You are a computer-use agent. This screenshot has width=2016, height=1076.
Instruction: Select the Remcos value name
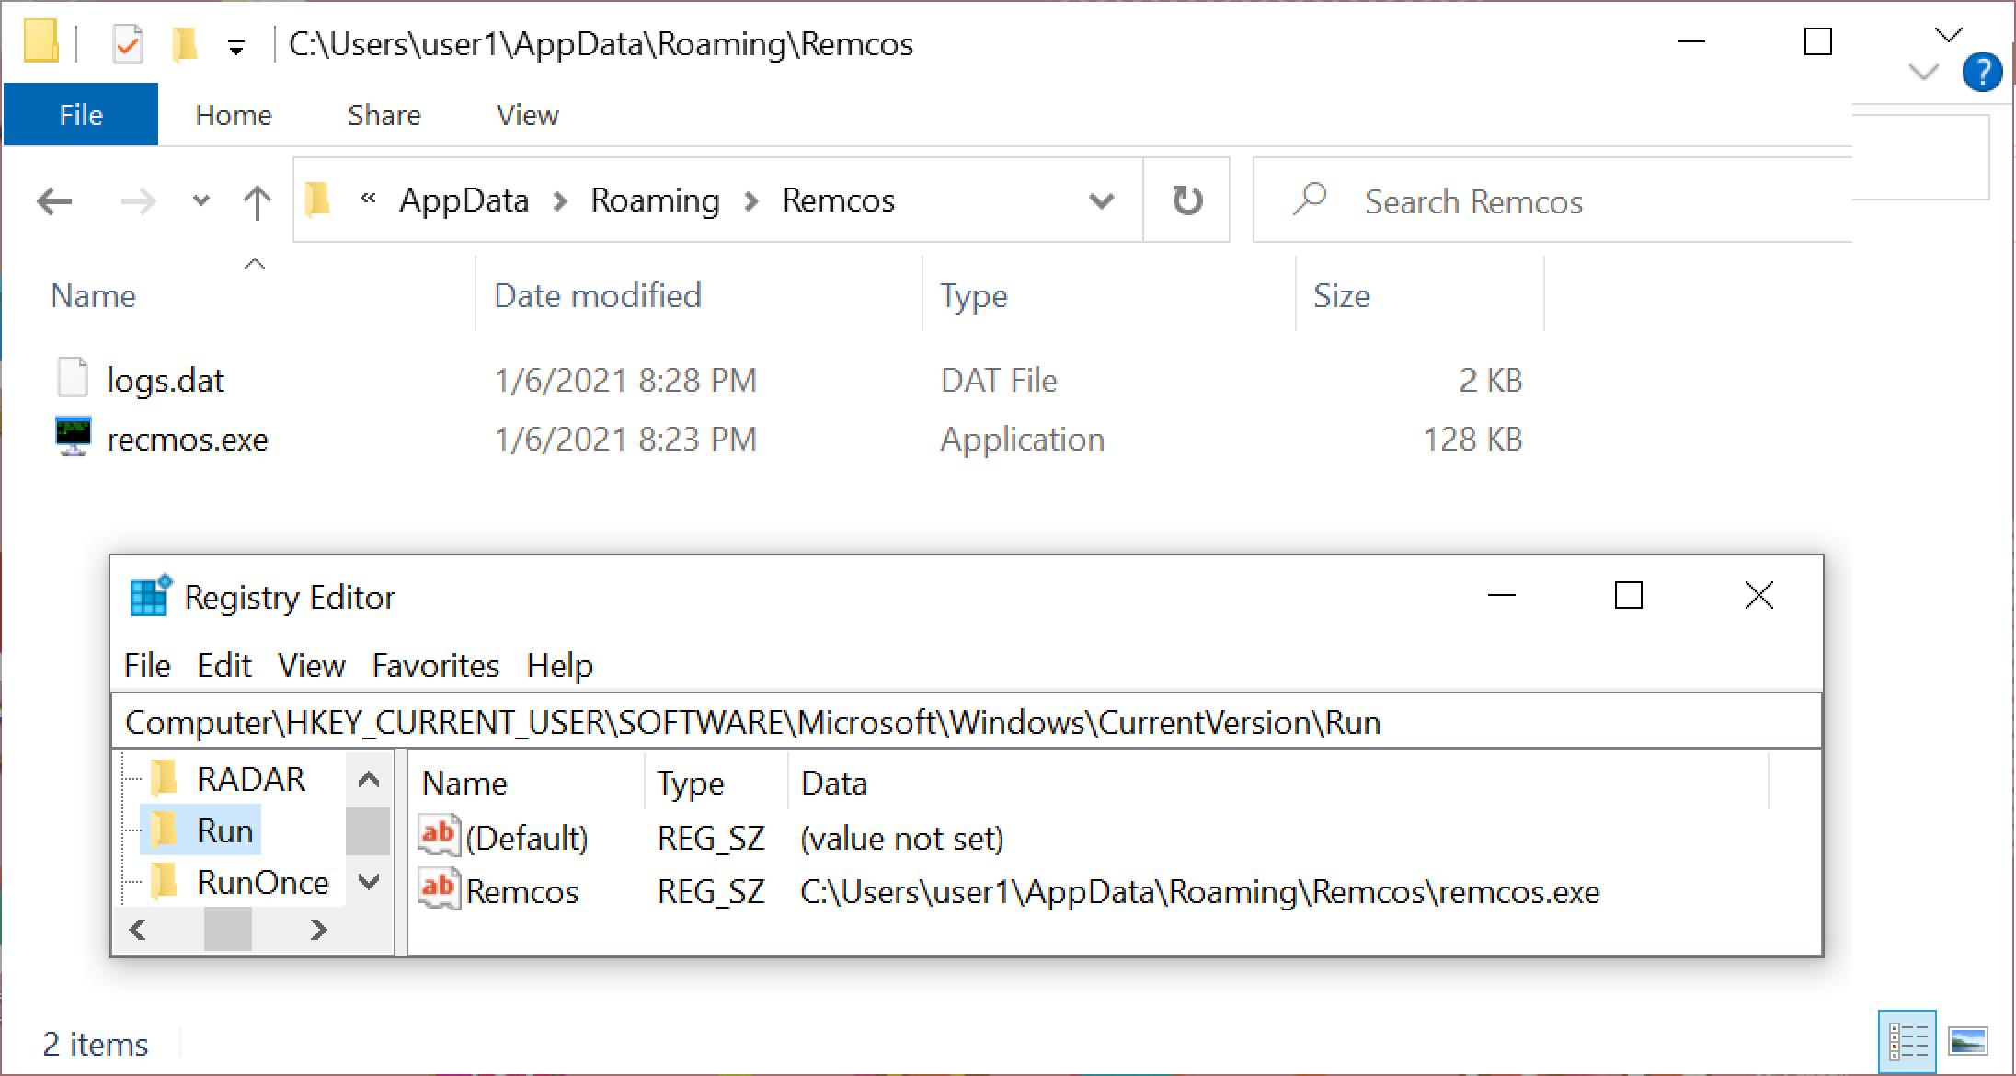pos(521,891)
